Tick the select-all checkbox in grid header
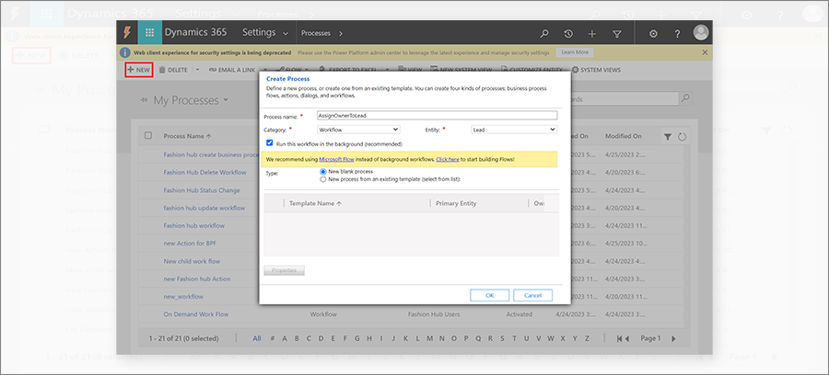 [148, 135]
